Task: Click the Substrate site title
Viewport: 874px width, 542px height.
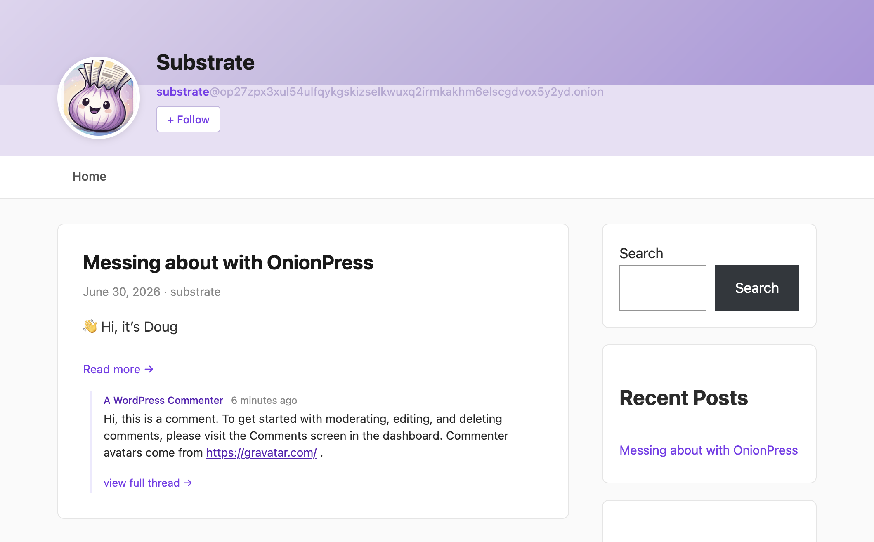Action: tap(206, 63)
